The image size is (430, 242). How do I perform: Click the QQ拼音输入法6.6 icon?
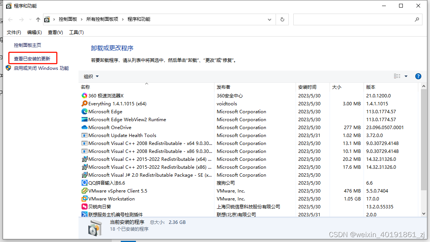pos(85,183)
